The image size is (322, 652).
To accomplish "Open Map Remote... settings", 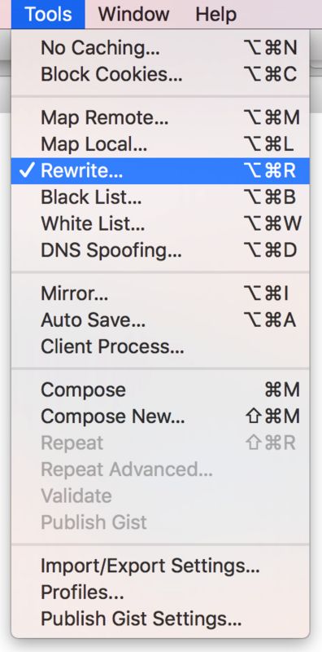I will tap(160, 118).
